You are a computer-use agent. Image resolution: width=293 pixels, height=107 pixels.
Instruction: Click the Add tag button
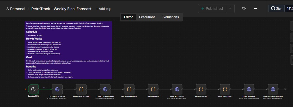[x=103, y=9]
